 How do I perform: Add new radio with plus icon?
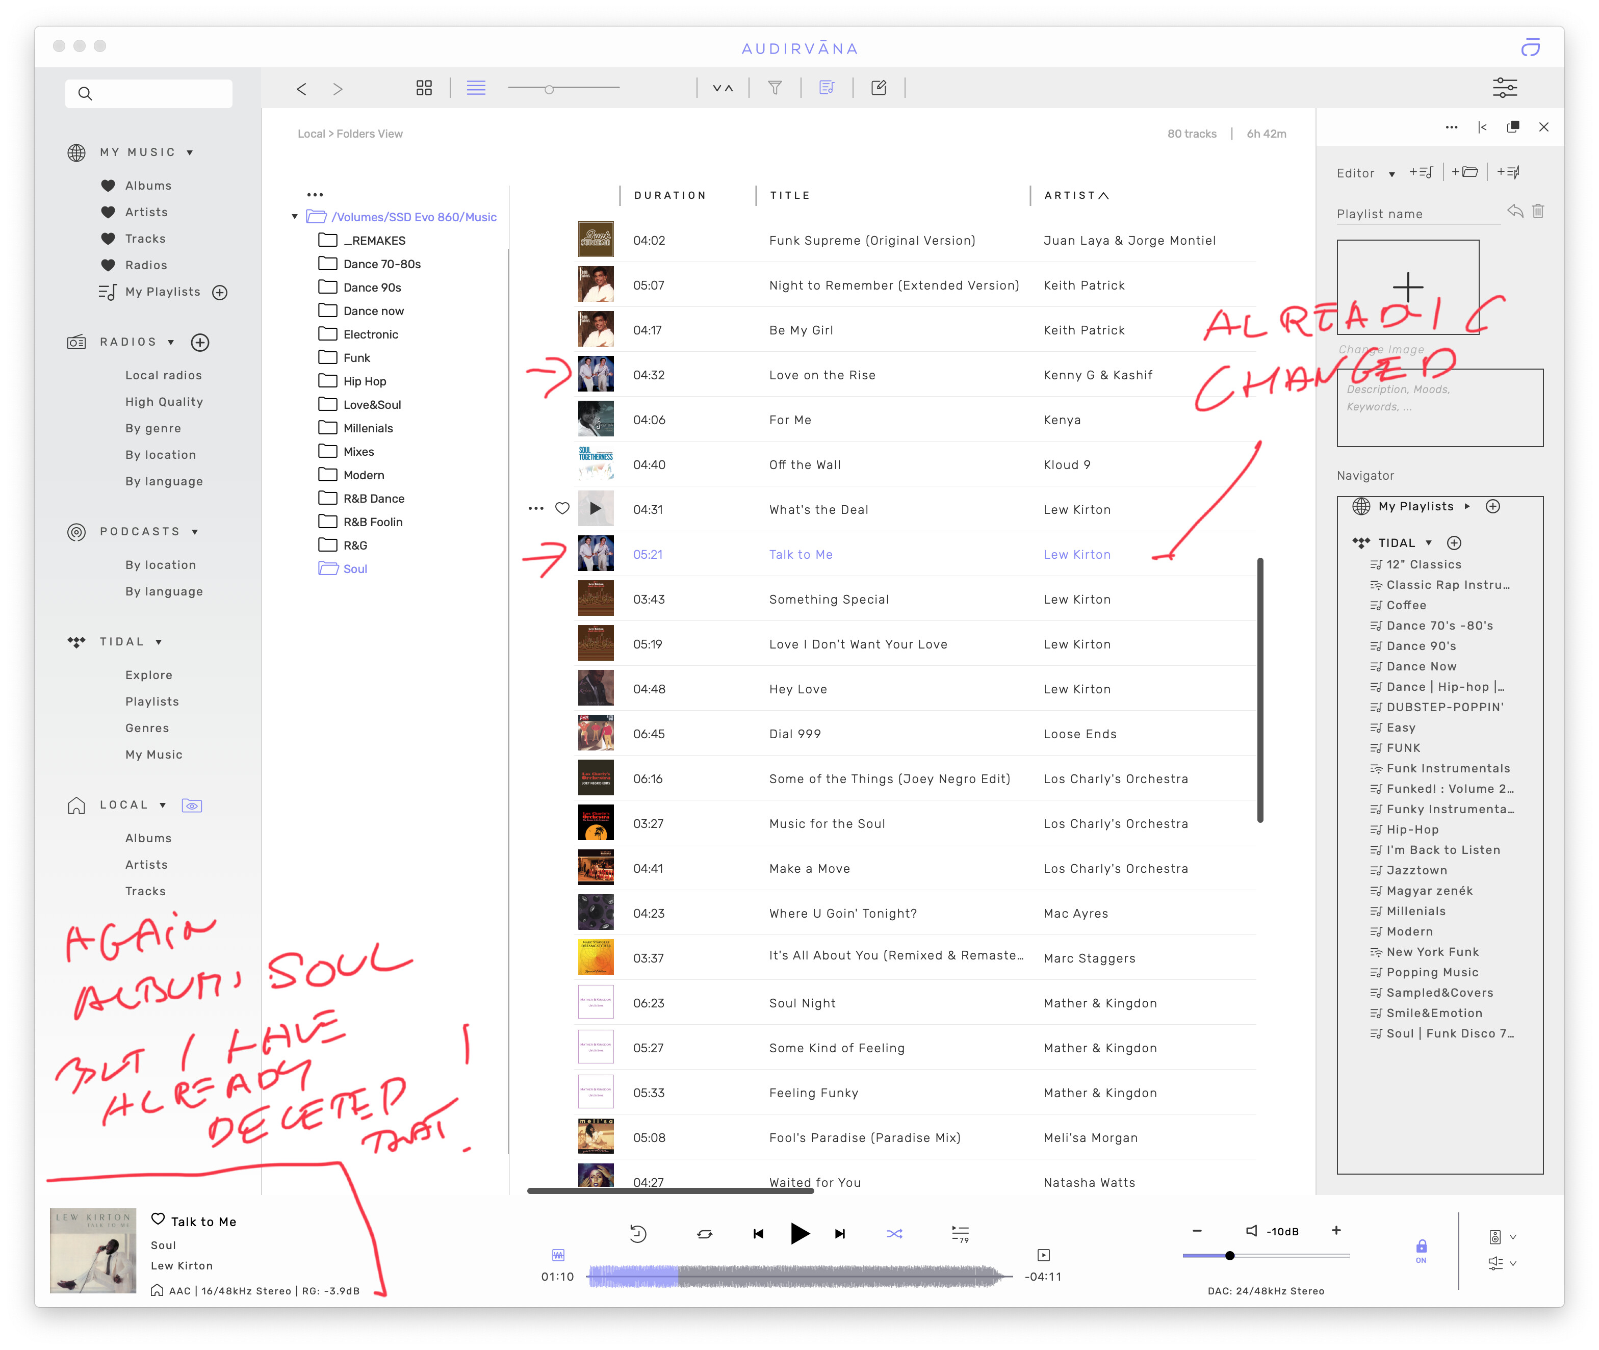click(x=200, y=342)
